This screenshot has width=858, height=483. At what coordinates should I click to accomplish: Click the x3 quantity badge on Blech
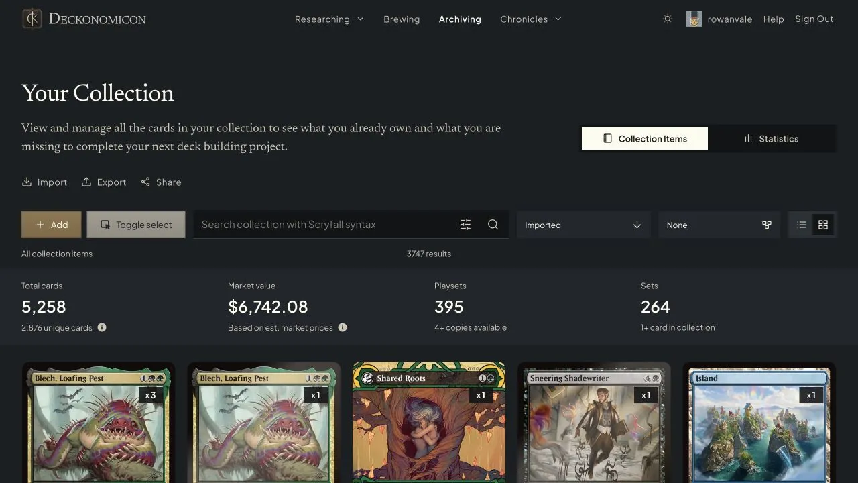point(151,395)
